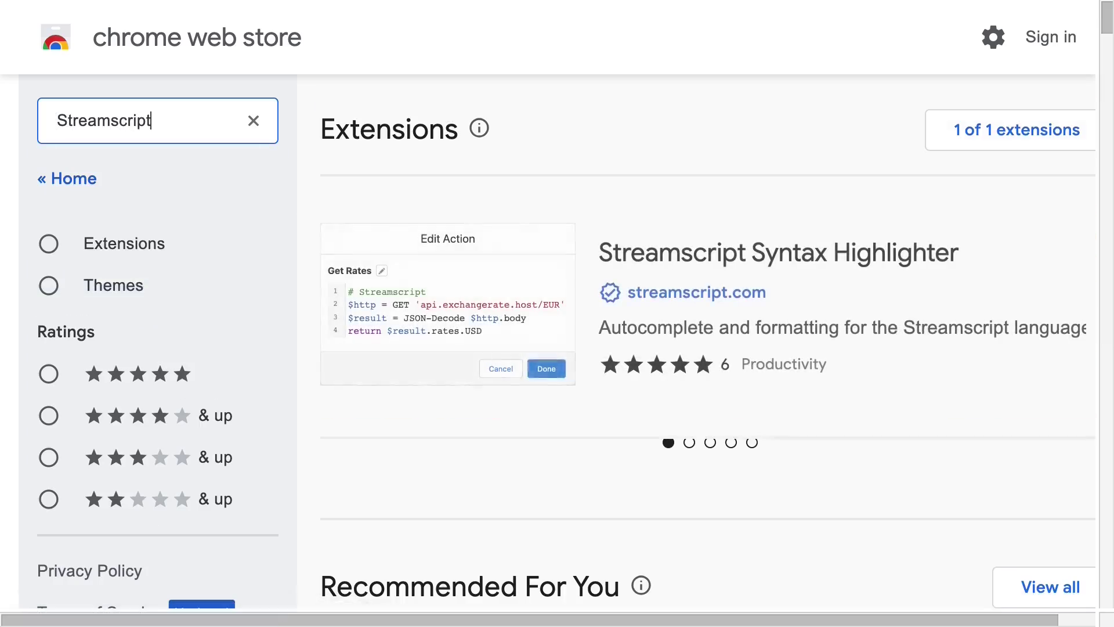Click the rating count 6
Image resolution: width=1114 pixels, height=627 pixels.
point(725,365)
